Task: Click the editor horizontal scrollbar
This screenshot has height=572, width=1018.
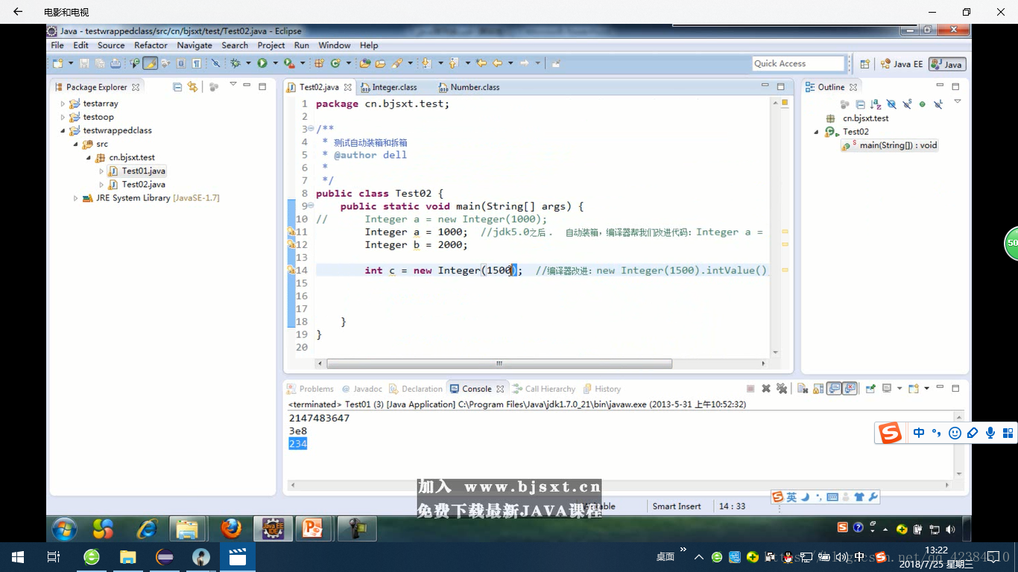Action: 499,364
